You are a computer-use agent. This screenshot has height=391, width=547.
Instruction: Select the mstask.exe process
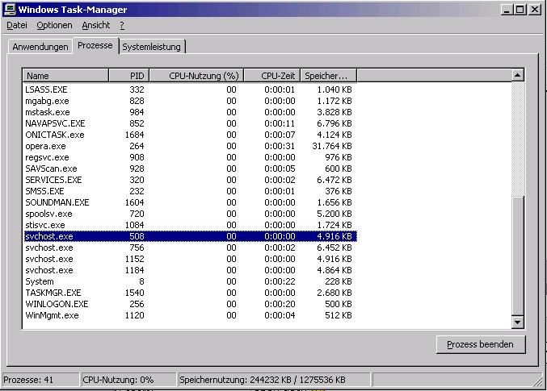point(190,112)
